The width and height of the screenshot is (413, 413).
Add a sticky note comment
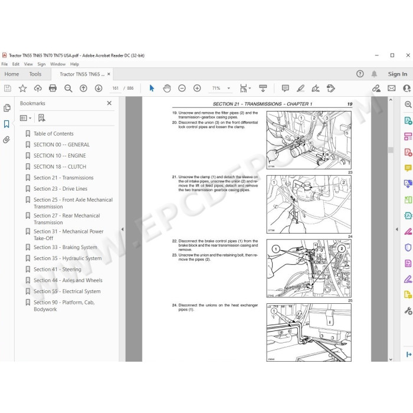(285, 88)
